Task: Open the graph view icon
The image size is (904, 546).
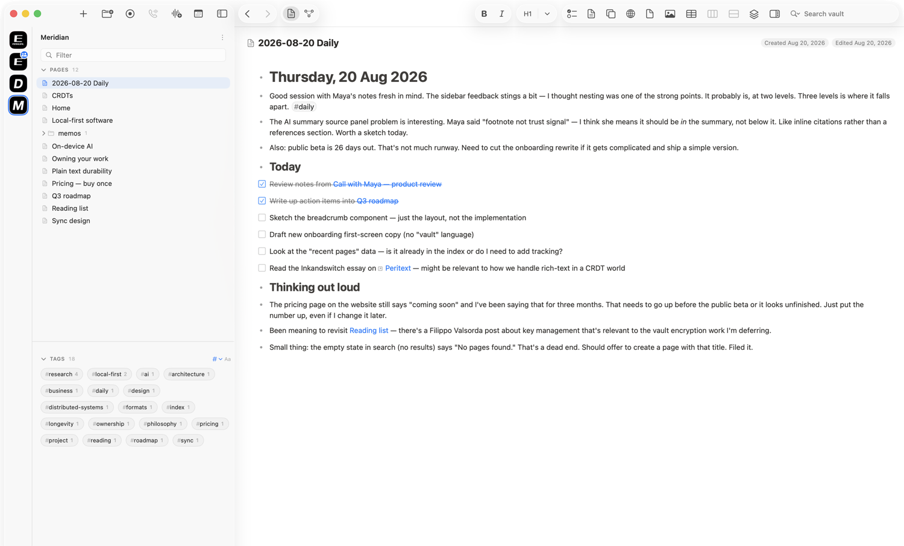Action: [x=309, y=14]
